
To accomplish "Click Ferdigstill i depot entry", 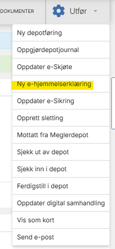I will (61, 186).
